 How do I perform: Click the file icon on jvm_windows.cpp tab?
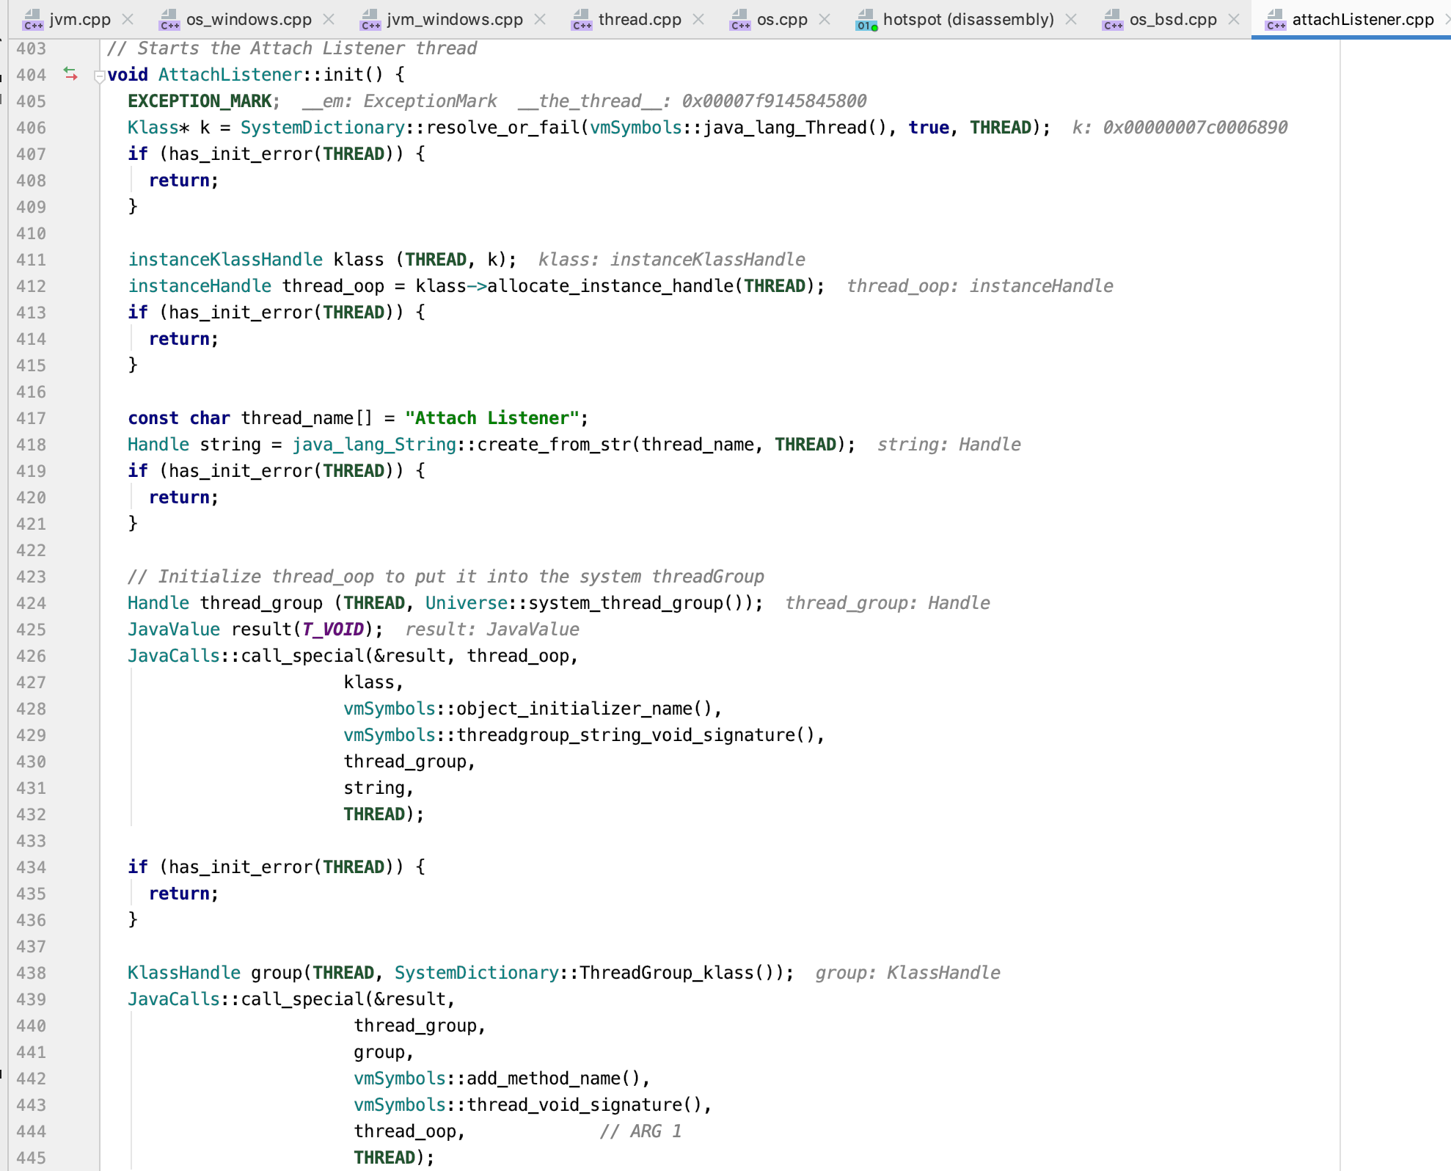pyautogui.click(x=370, y=20)
